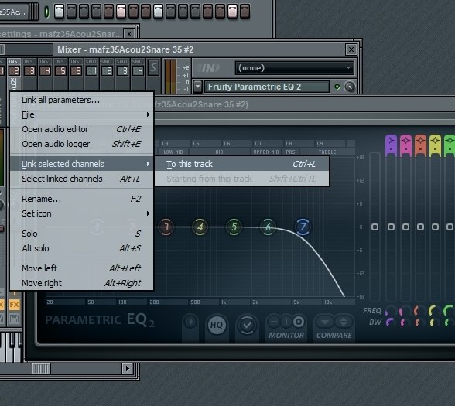Select blue EQ band node 7

(303, 227)
